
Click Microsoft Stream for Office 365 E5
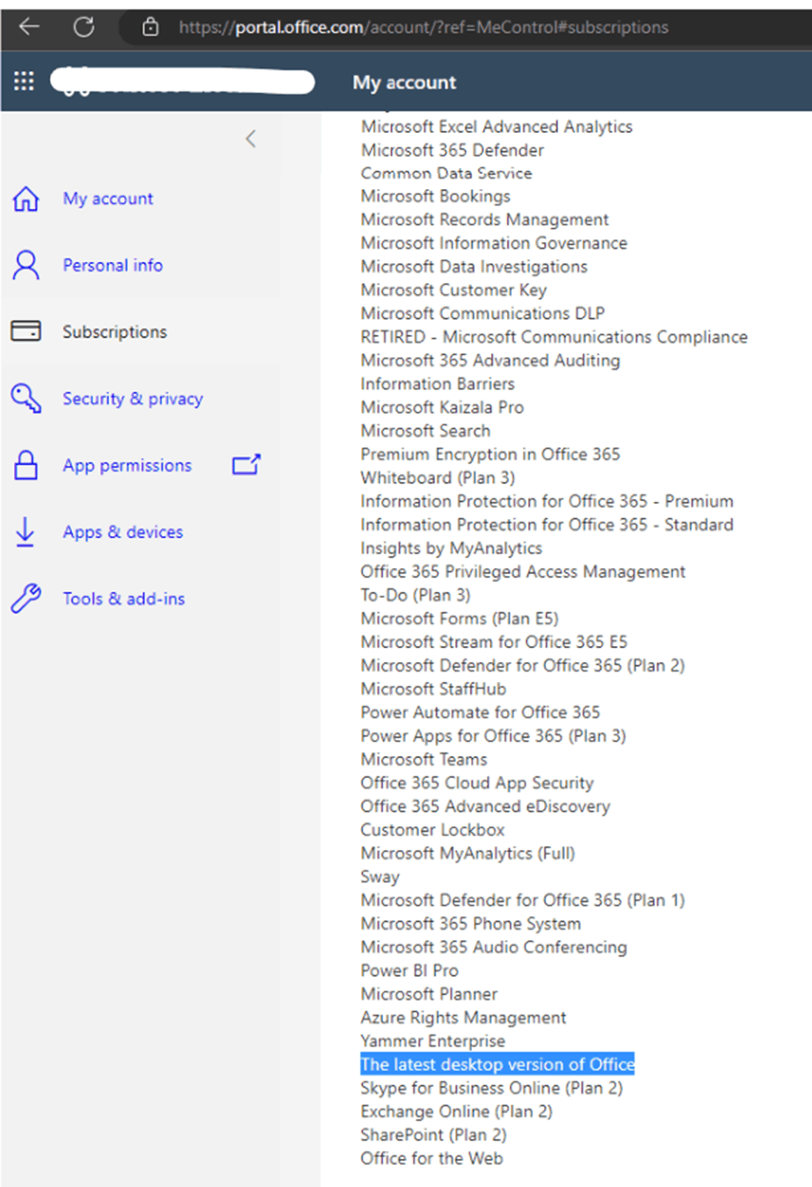(494, 642)
